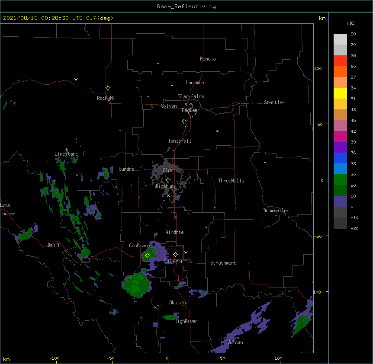Click the Cochrane city label
The height and width of the screenshot is (364, 373).
pos(139,246)
